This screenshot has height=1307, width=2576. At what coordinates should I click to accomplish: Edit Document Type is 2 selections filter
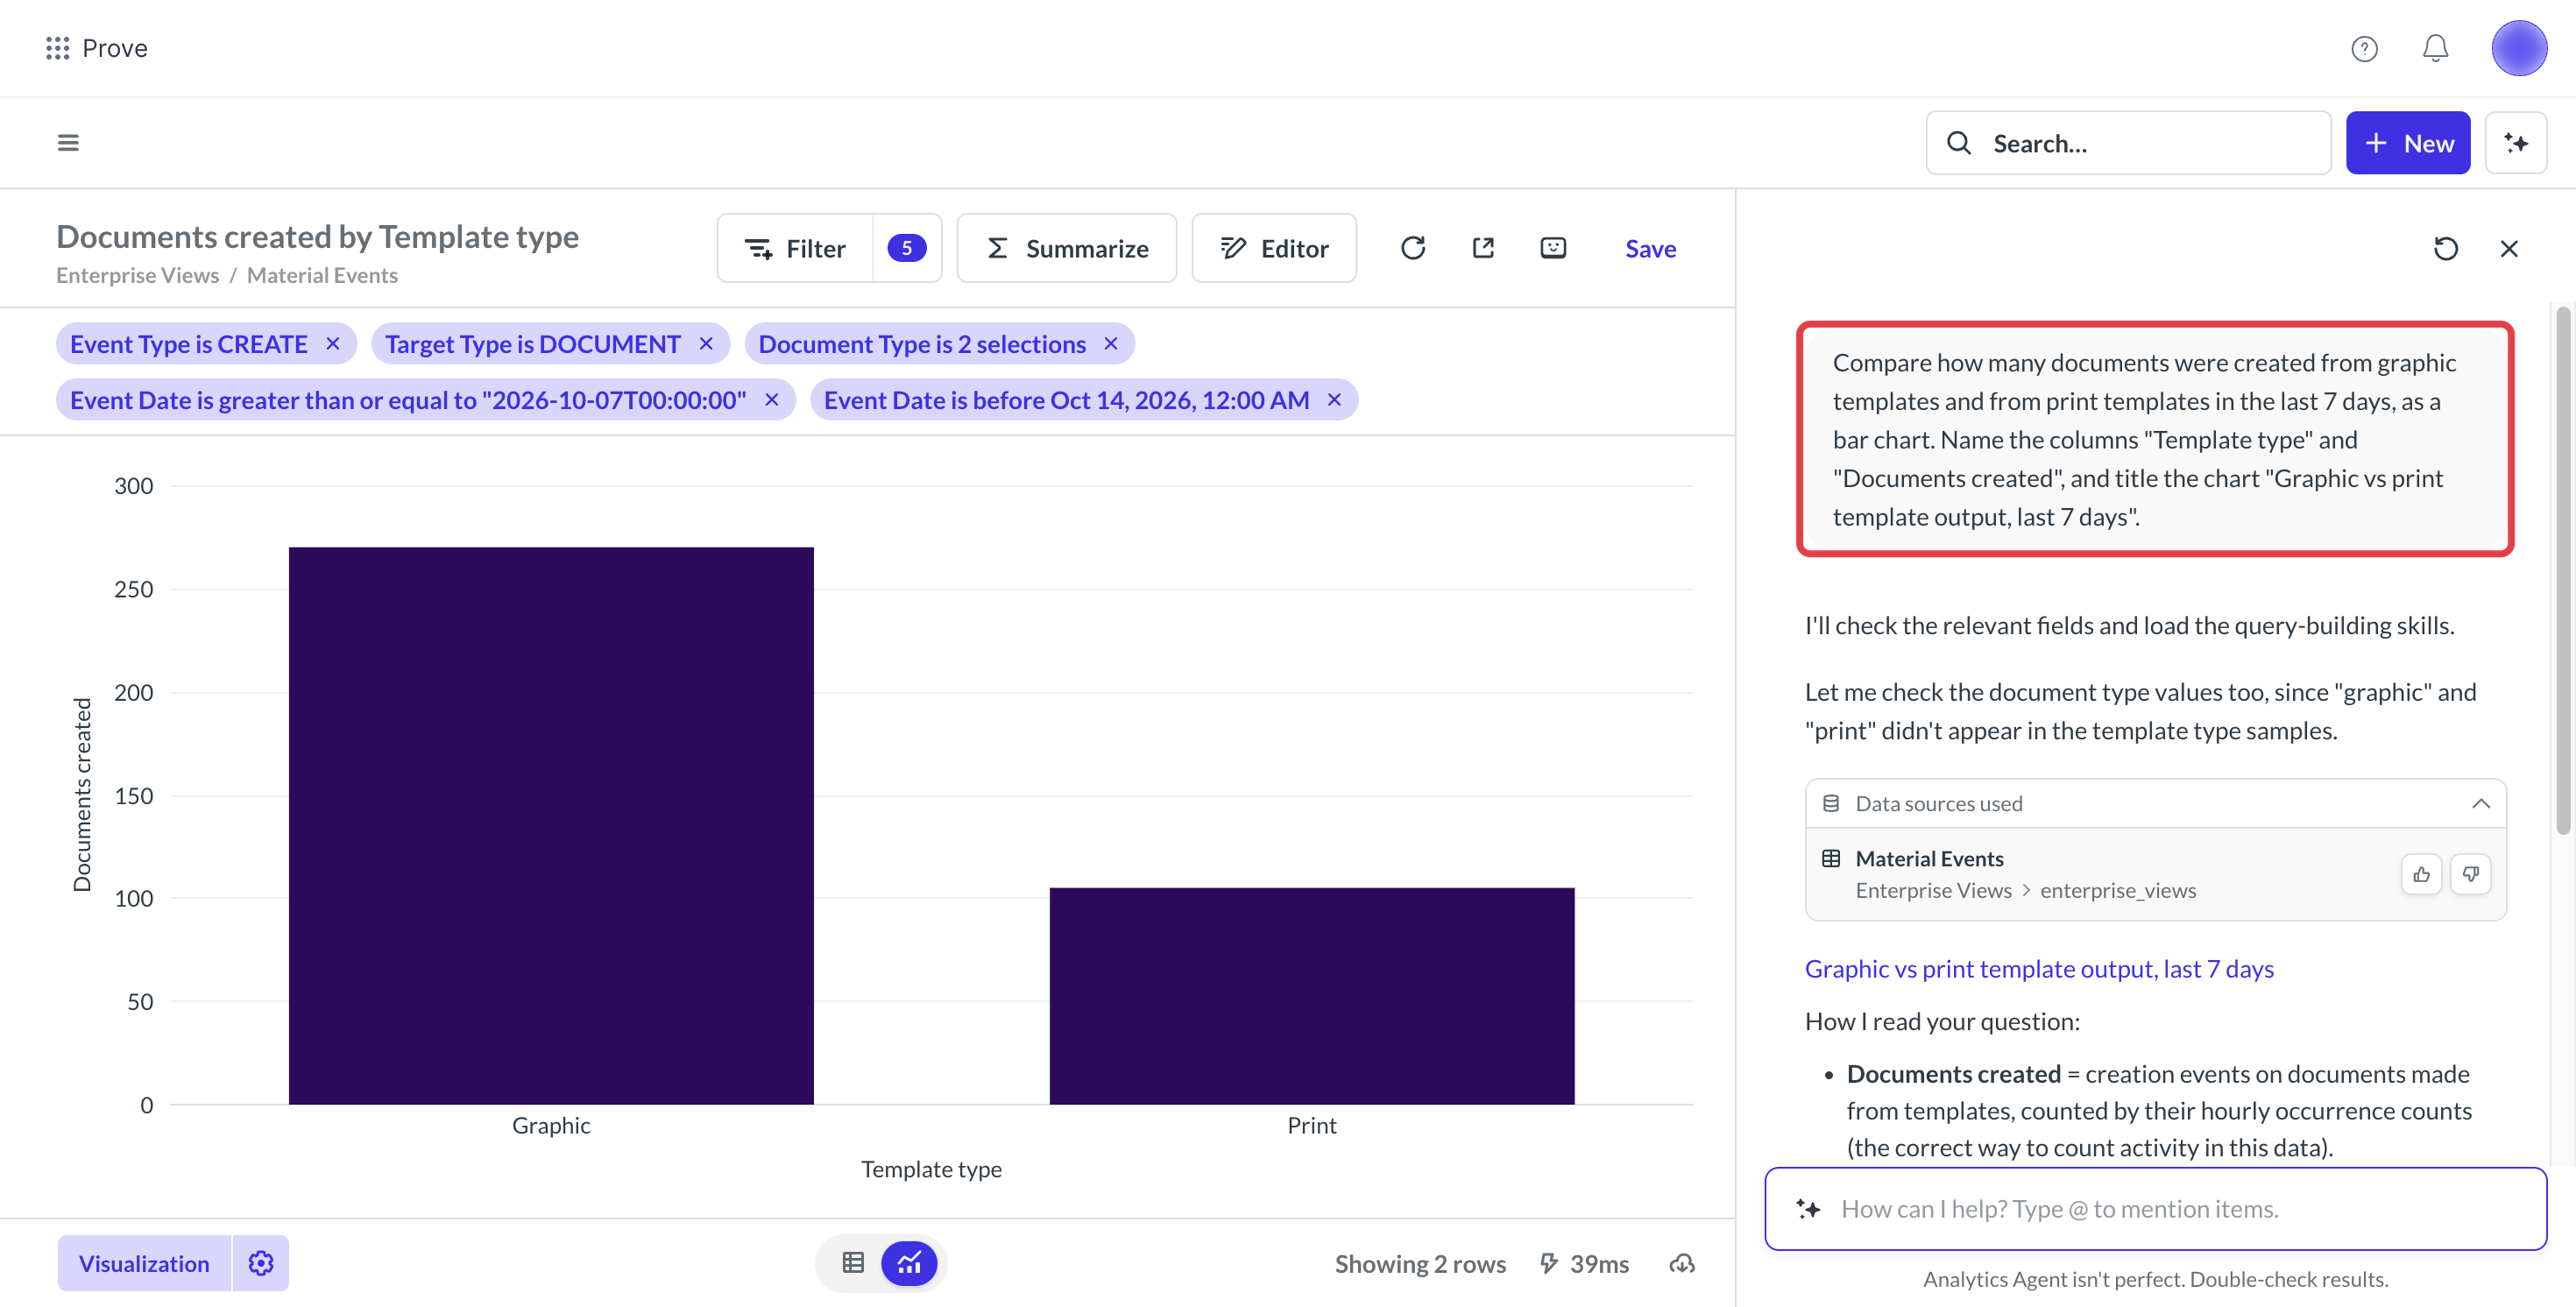point(921,344)
